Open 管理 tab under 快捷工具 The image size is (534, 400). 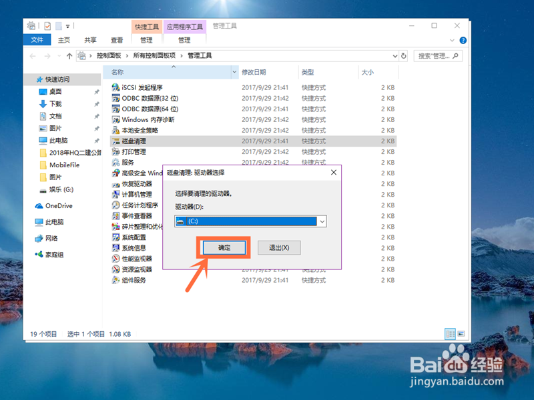(146, 40)
